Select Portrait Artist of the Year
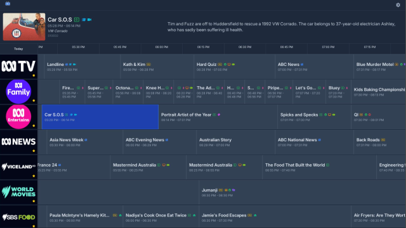This screenshot has width=406, height=228. tap(218, 117)
